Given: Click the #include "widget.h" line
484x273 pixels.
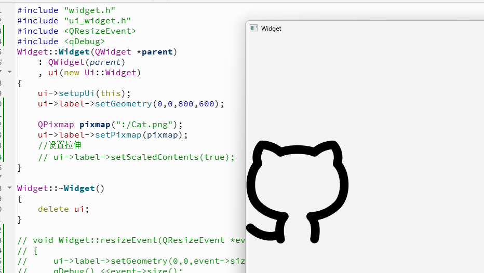Looking at the screenshot, I should pos(66,10).
